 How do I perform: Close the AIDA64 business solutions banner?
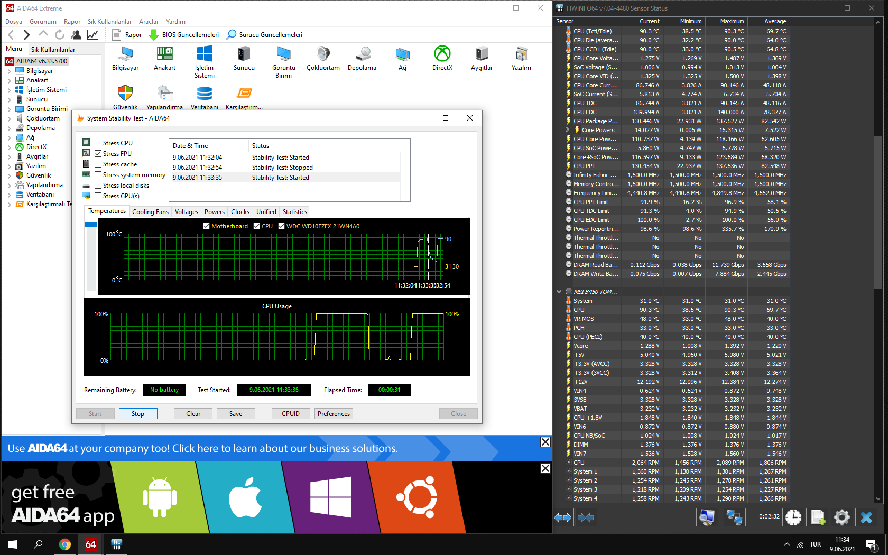545,442
